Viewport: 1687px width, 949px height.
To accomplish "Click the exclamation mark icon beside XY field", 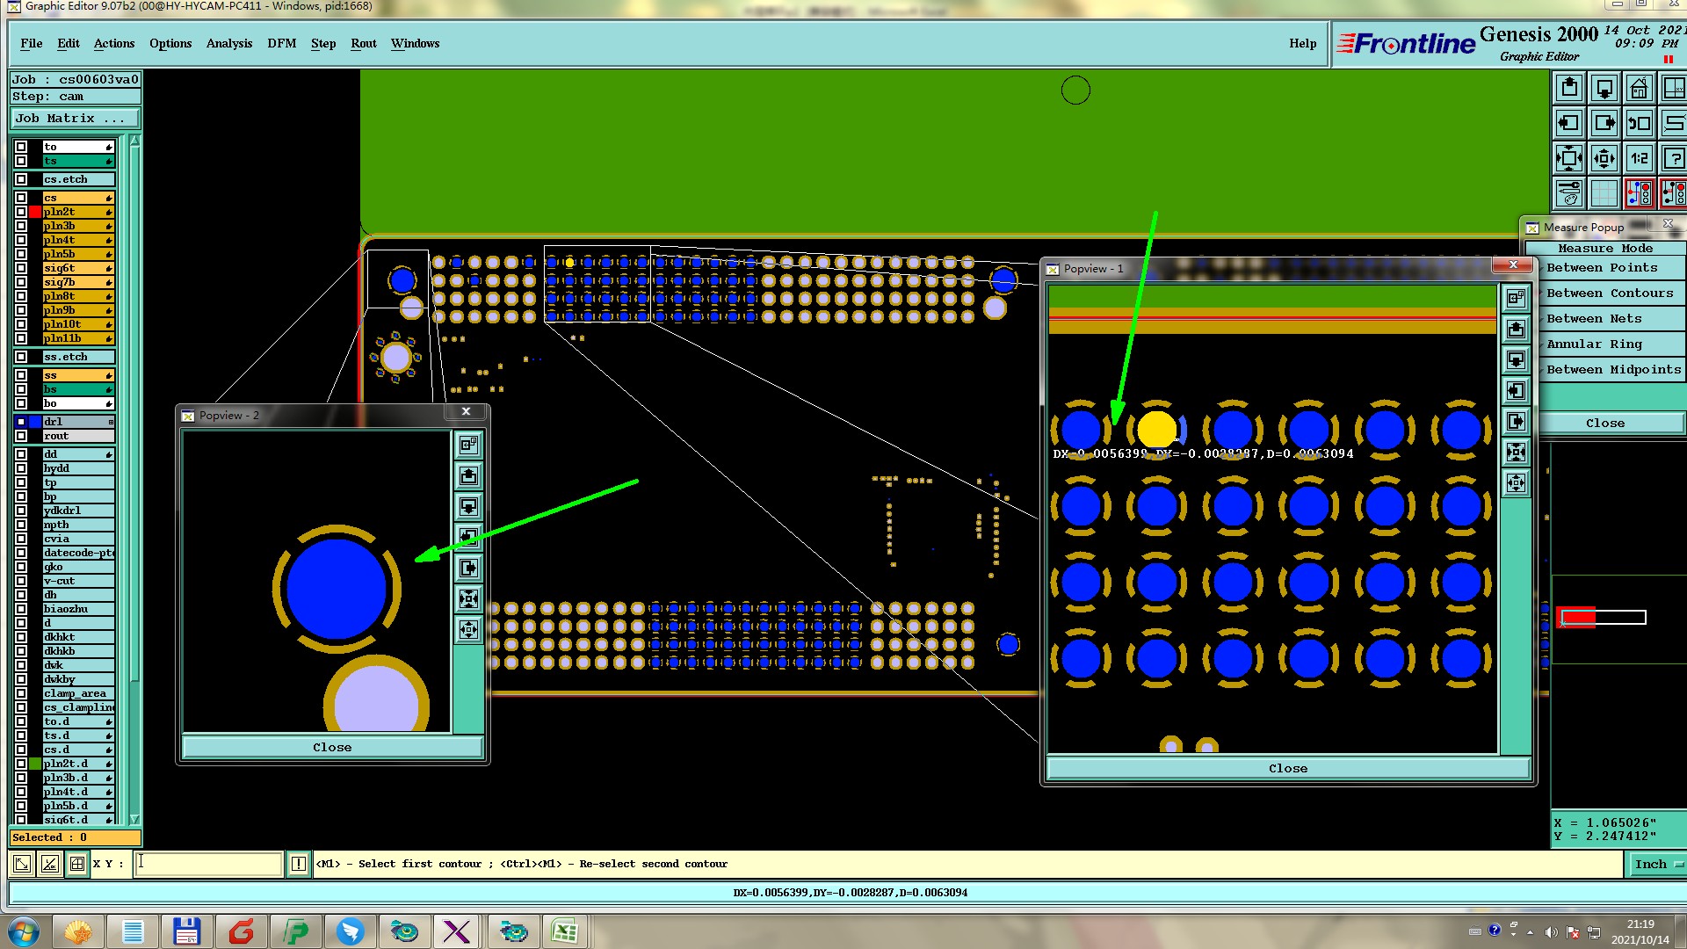I will pyautogui.click(x=299, y=864).
